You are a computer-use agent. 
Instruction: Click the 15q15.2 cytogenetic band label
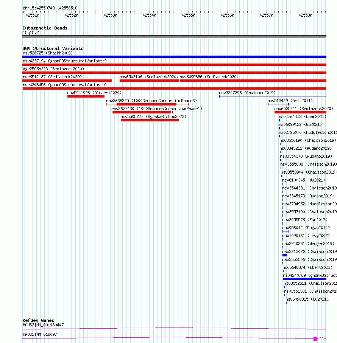(x=31, y=33)
